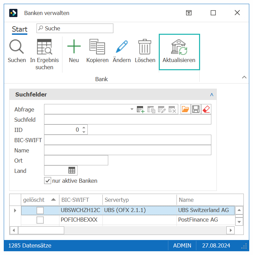253x255 pixels.
Task: Sort by the Servertyp column header
Action: click(x=140, y=200)
